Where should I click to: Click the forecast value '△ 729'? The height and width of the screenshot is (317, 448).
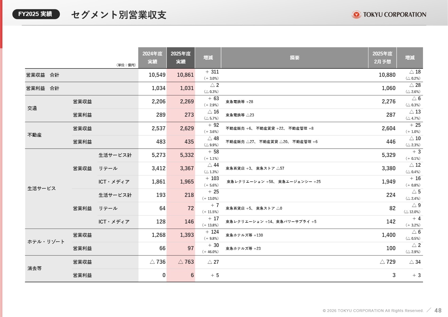point(388,262)
